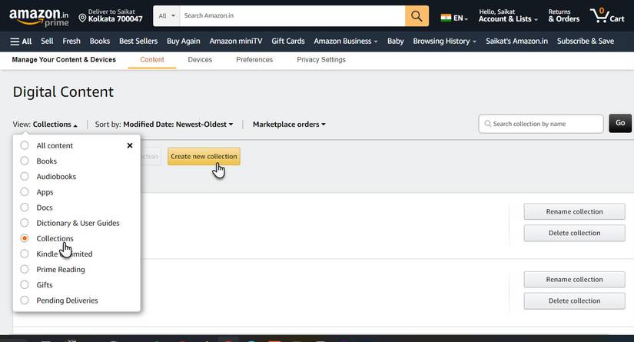Open the hamburger All menu

(x=21, y=42)
